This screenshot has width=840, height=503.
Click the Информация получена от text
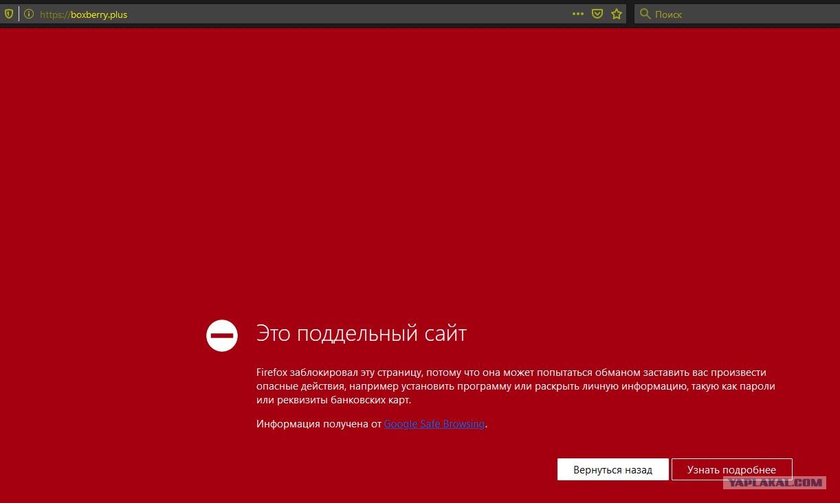click(319, 424)
